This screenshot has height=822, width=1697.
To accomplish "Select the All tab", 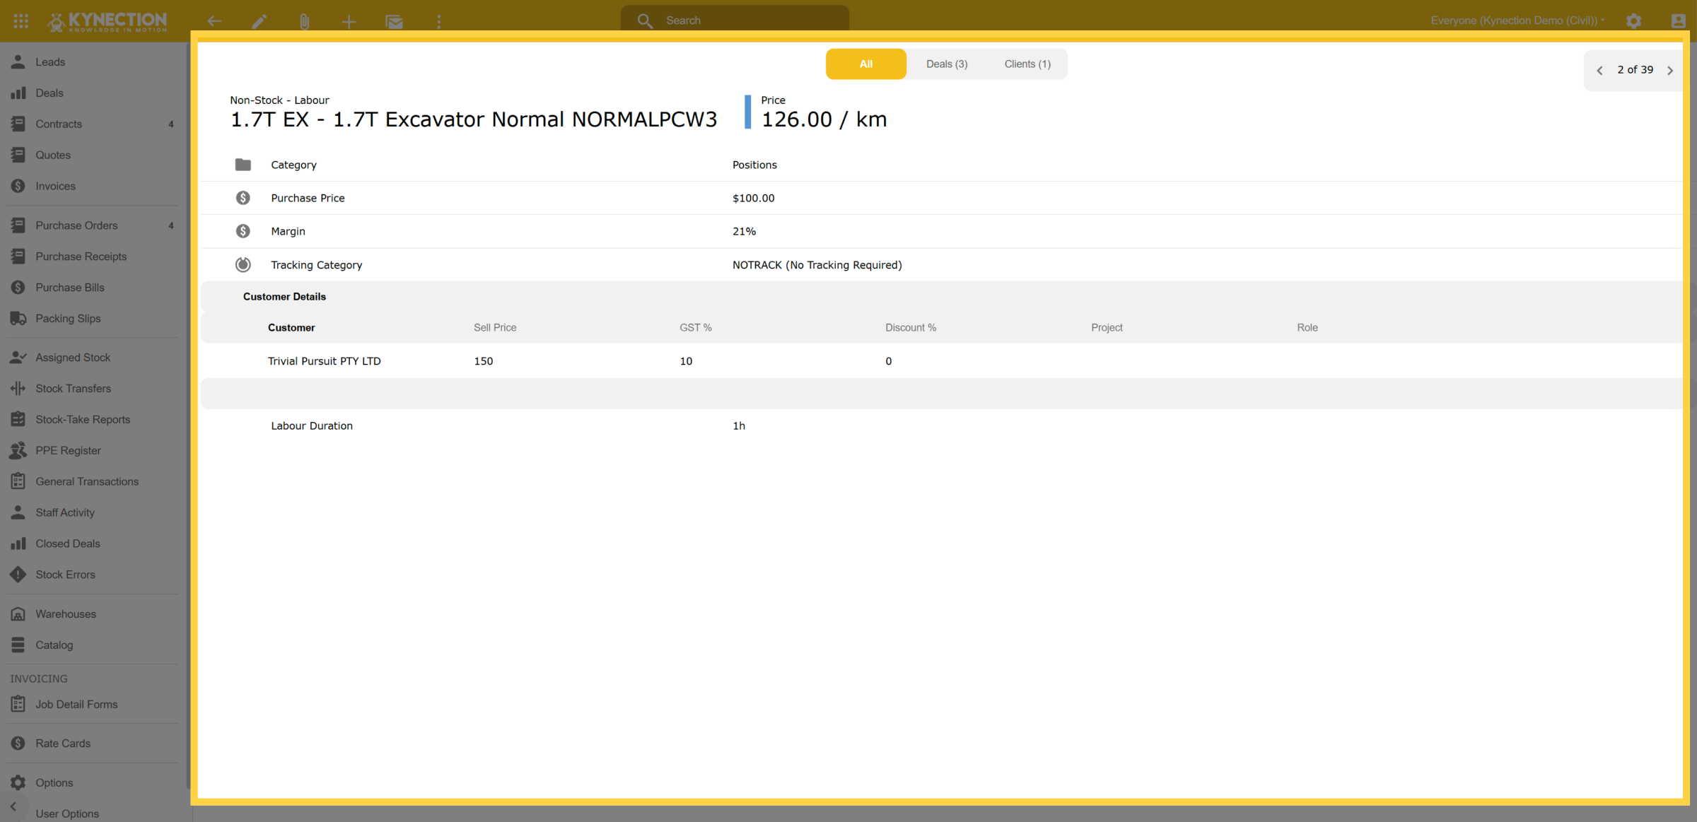I will click(x=866, y=64).
